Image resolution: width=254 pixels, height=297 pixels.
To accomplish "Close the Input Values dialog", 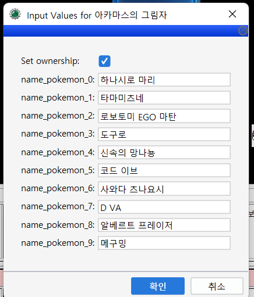I will click(232, 14).
